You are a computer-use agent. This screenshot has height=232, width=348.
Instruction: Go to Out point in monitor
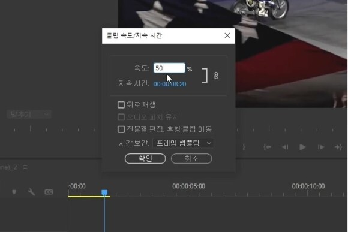pyautogui.click(x=338, y=147)
